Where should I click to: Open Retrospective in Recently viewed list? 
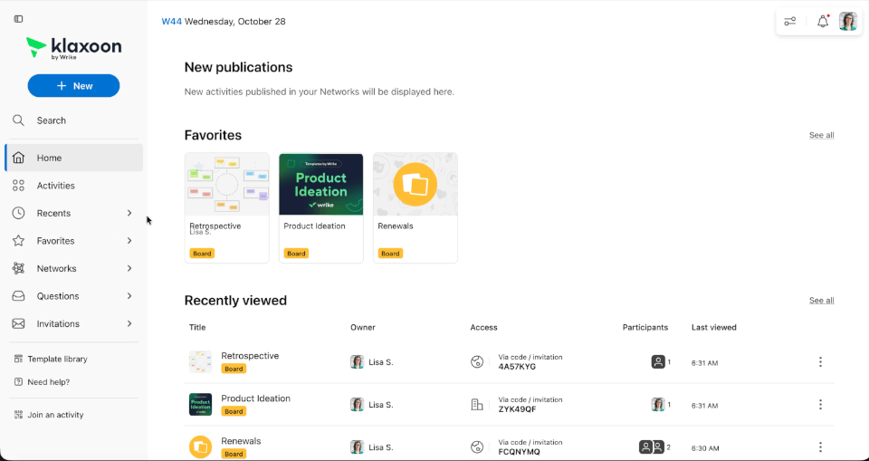pyautogui.click(x=250, y=356)
